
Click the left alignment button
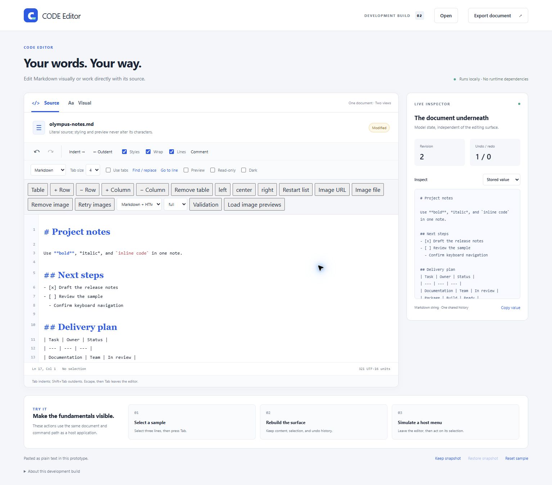click(223, 190)
